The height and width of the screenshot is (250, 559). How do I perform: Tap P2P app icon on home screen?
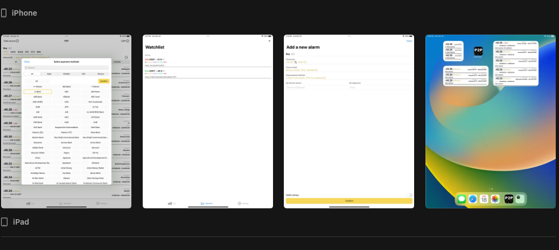[478, 51]
